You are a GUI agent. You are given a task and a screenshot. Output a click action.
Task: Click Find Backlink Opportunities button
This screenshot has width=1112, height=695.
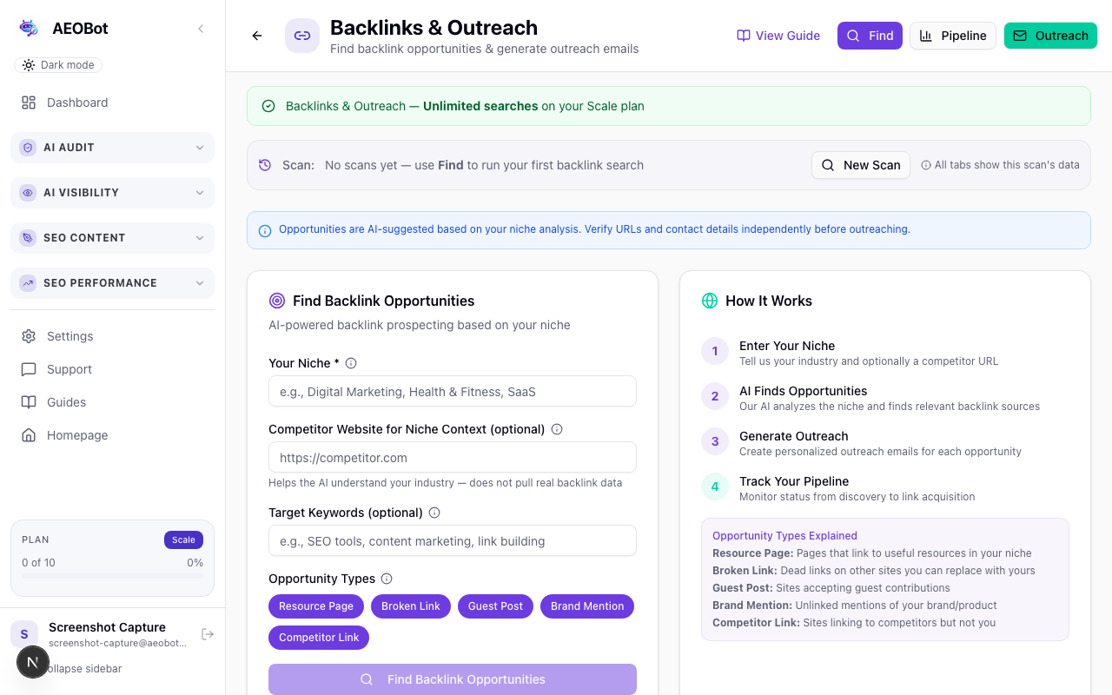pos(453,679)
